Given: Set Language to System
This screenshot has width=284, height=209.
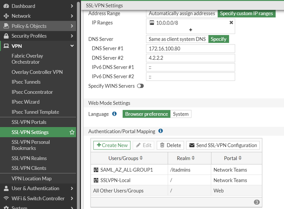Looking at the screenshot, I should (x=181, y=114).
